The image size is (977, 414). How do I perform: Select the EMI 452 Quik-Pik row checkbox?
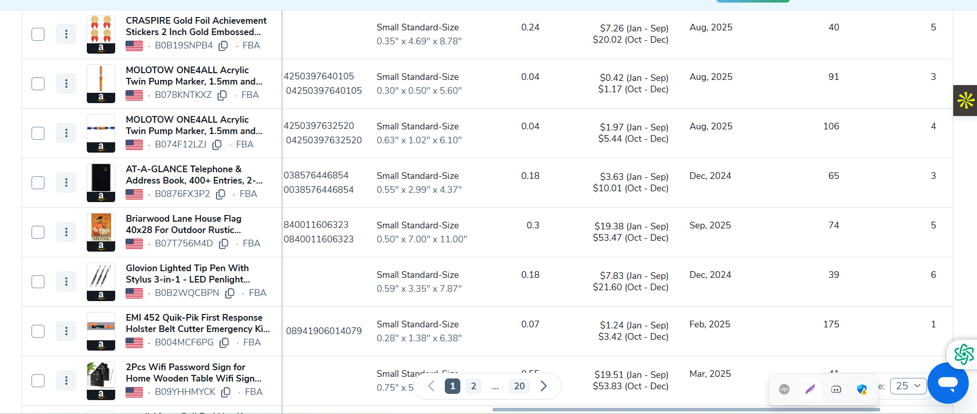pyautogui.click(x=38, y=331)
